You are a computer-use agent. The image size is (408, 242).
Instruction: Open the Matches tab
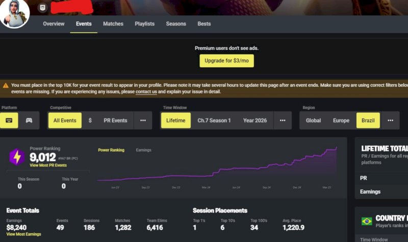(x=113, y=23)
